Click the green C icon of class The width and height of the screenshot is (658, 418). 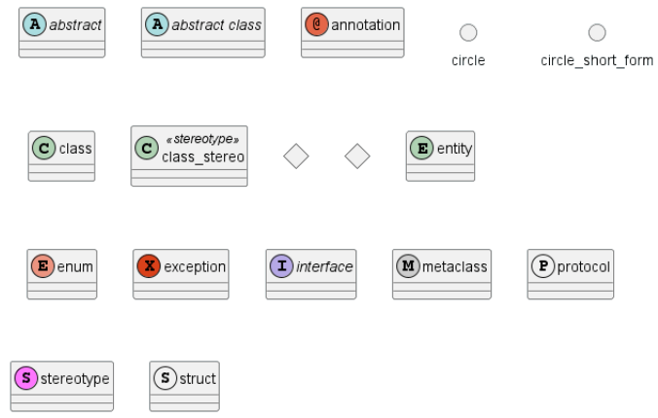click(x=44, y=148)
